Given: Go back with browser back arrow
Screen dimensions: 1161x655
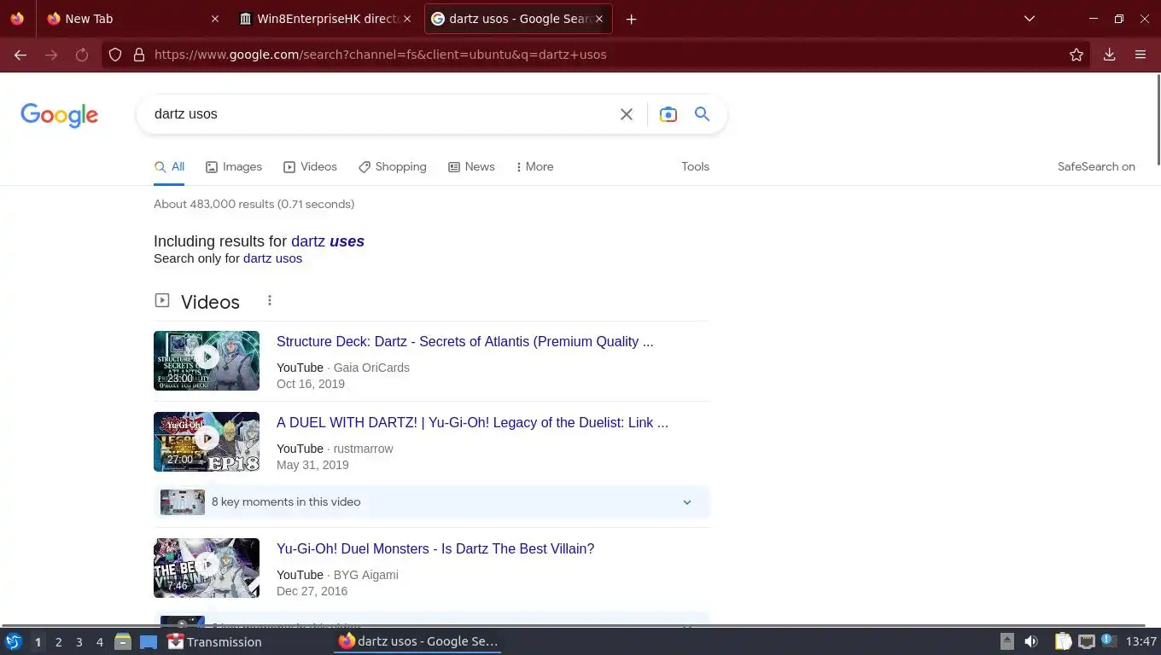Looking at the screenshot, I should coord(20,55).
